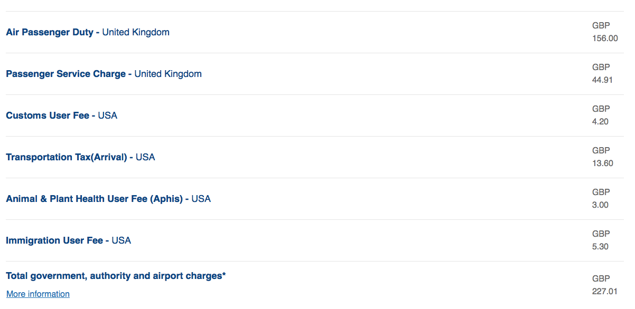Click the Passenger Service Charge label
Viewport: 635px width, 309px height.
pos(66,74)
